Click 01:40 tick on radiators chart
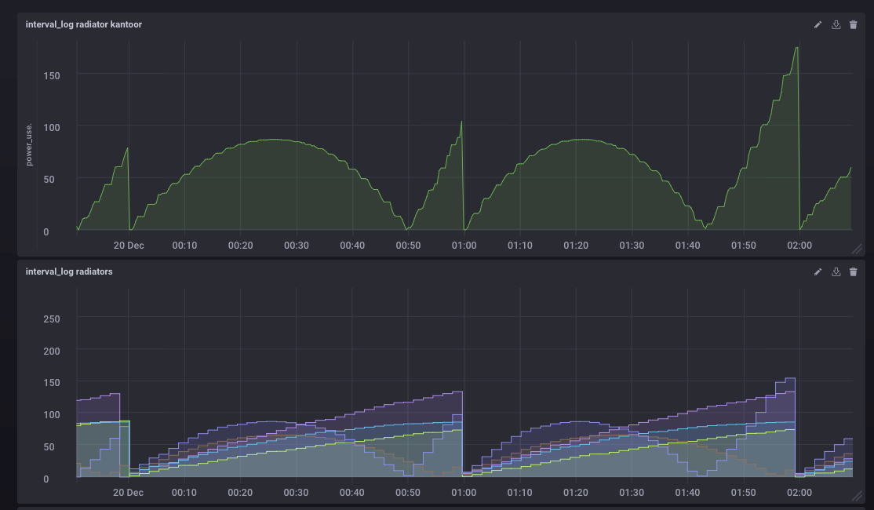 687,493
